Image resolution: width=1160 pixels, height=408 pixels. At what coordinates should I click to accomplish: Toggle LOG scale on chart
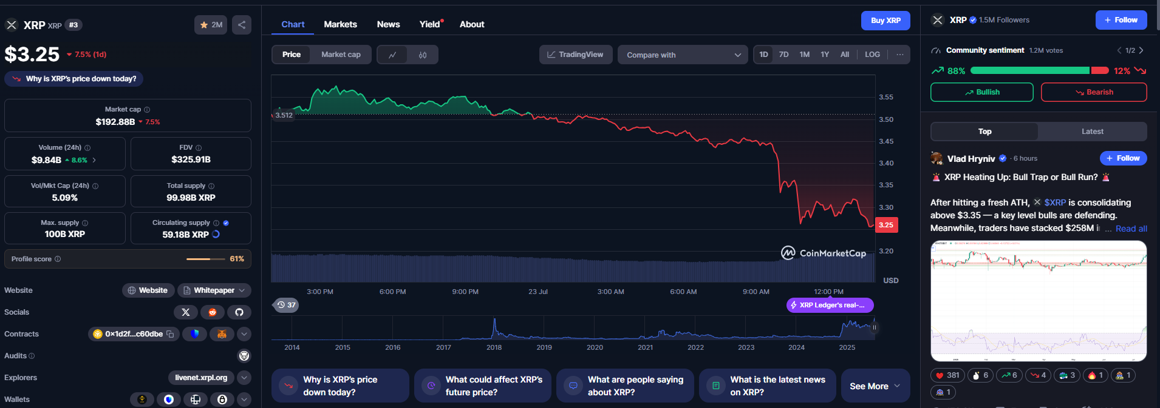point(872,55)
